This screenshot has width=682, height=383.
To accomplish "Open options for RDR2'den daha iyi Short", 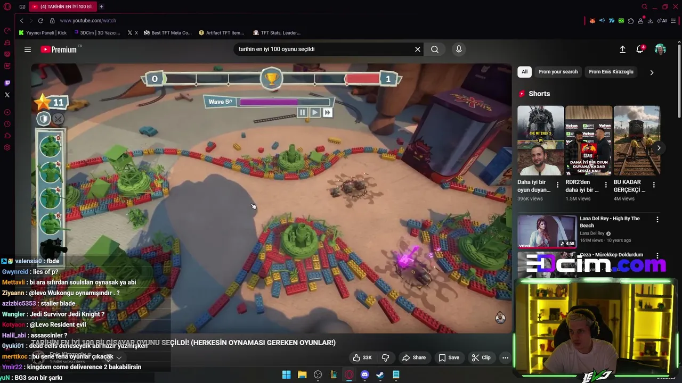I will tap(606, 185).
